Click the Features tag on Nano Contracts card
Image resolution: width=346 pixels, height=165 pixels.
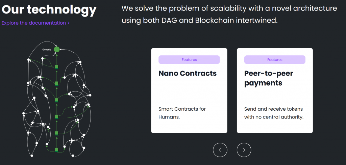tap(189, 60)
